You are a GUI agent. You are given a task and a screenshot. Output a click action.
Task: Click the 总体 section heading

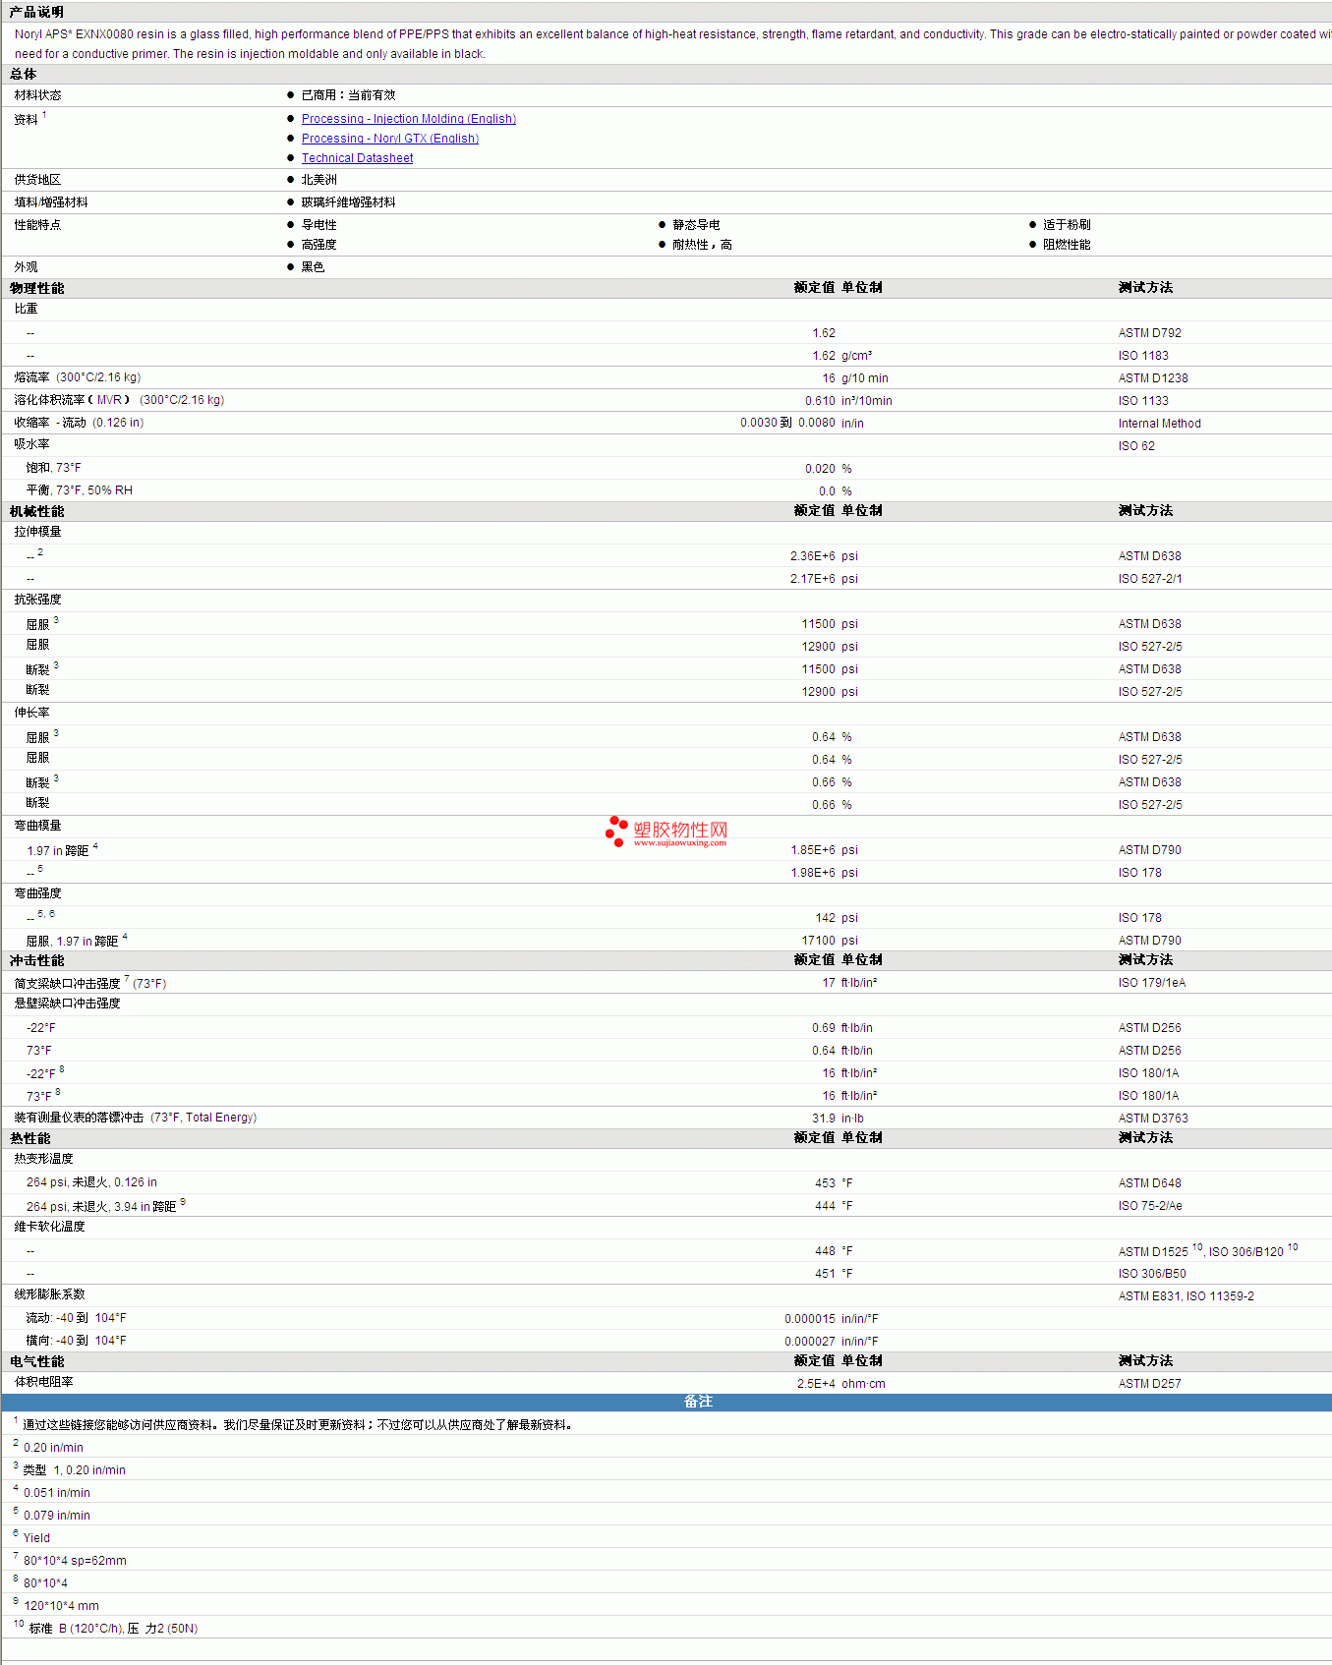[24, 74]
